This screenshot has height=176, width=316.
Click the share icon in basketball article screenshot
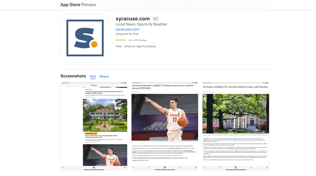click(180, 167)
